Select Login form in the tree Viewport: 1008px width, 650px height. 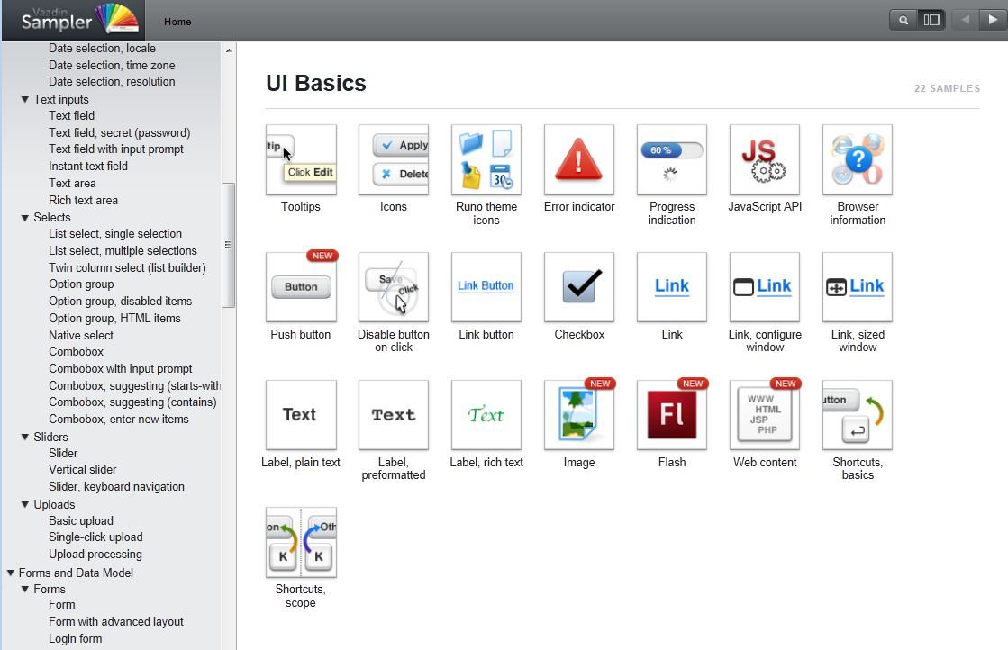point(75,638)
